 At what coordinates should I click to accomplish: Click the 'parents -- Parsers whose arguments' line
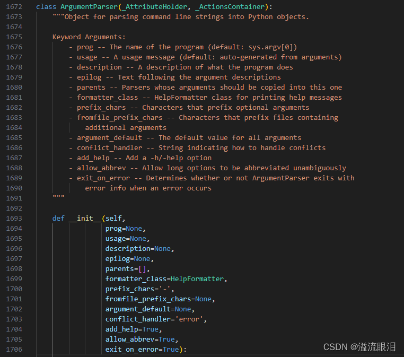(x=205, y=87)
